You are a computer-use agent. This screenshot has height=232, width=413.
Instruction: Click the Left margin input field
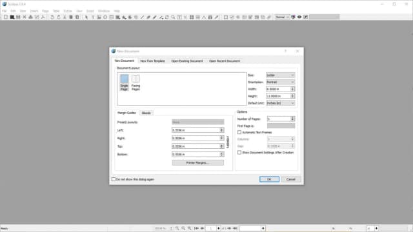(196, 130)
